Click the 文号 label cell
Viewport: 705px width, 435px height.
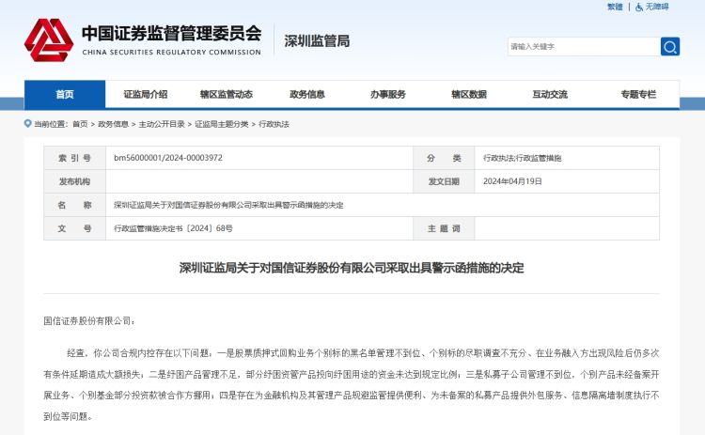tap(74, 228)
